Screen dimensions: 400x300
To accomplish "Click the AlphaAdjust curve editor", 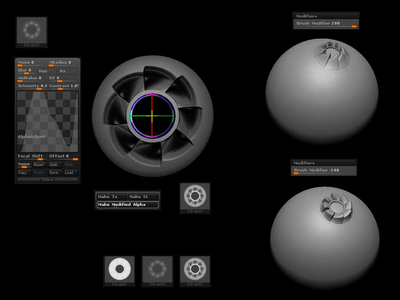I will click(x=47, y=121).
